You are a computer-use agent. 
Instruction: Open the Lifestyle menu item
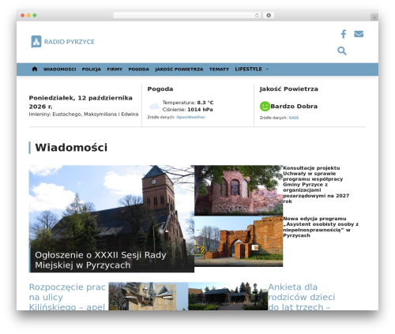pos(248,69)
